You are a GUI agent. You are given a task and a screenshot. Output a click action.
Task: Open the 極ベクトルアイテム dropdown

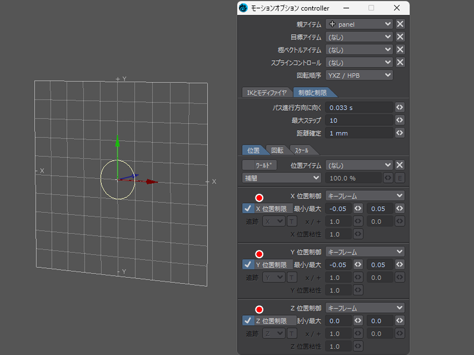[x=359, y=50]
